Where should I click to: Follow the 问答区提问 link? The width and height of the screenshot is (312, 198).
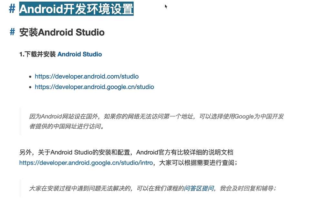pyautogui.click(x=199, y=188)
